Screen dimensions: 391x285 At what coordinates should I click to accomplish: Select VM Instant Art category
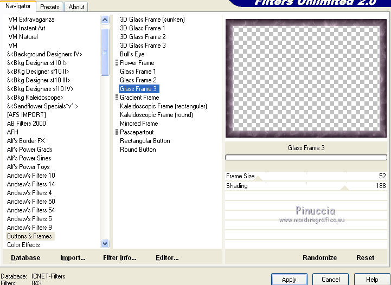pyautogui.click(x=27, y=28)
